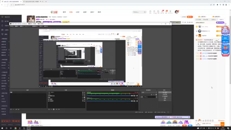Click 设置 button in OBS controls

[165, 98]
